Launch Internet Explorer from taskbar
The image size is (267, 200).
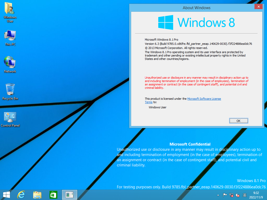coord(21,195)
